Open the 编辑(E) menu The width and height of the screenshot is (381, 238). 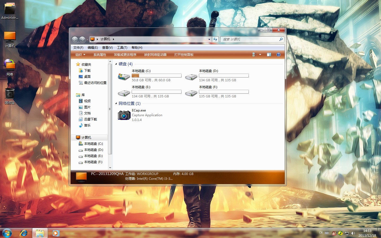[x=93, y=48]
